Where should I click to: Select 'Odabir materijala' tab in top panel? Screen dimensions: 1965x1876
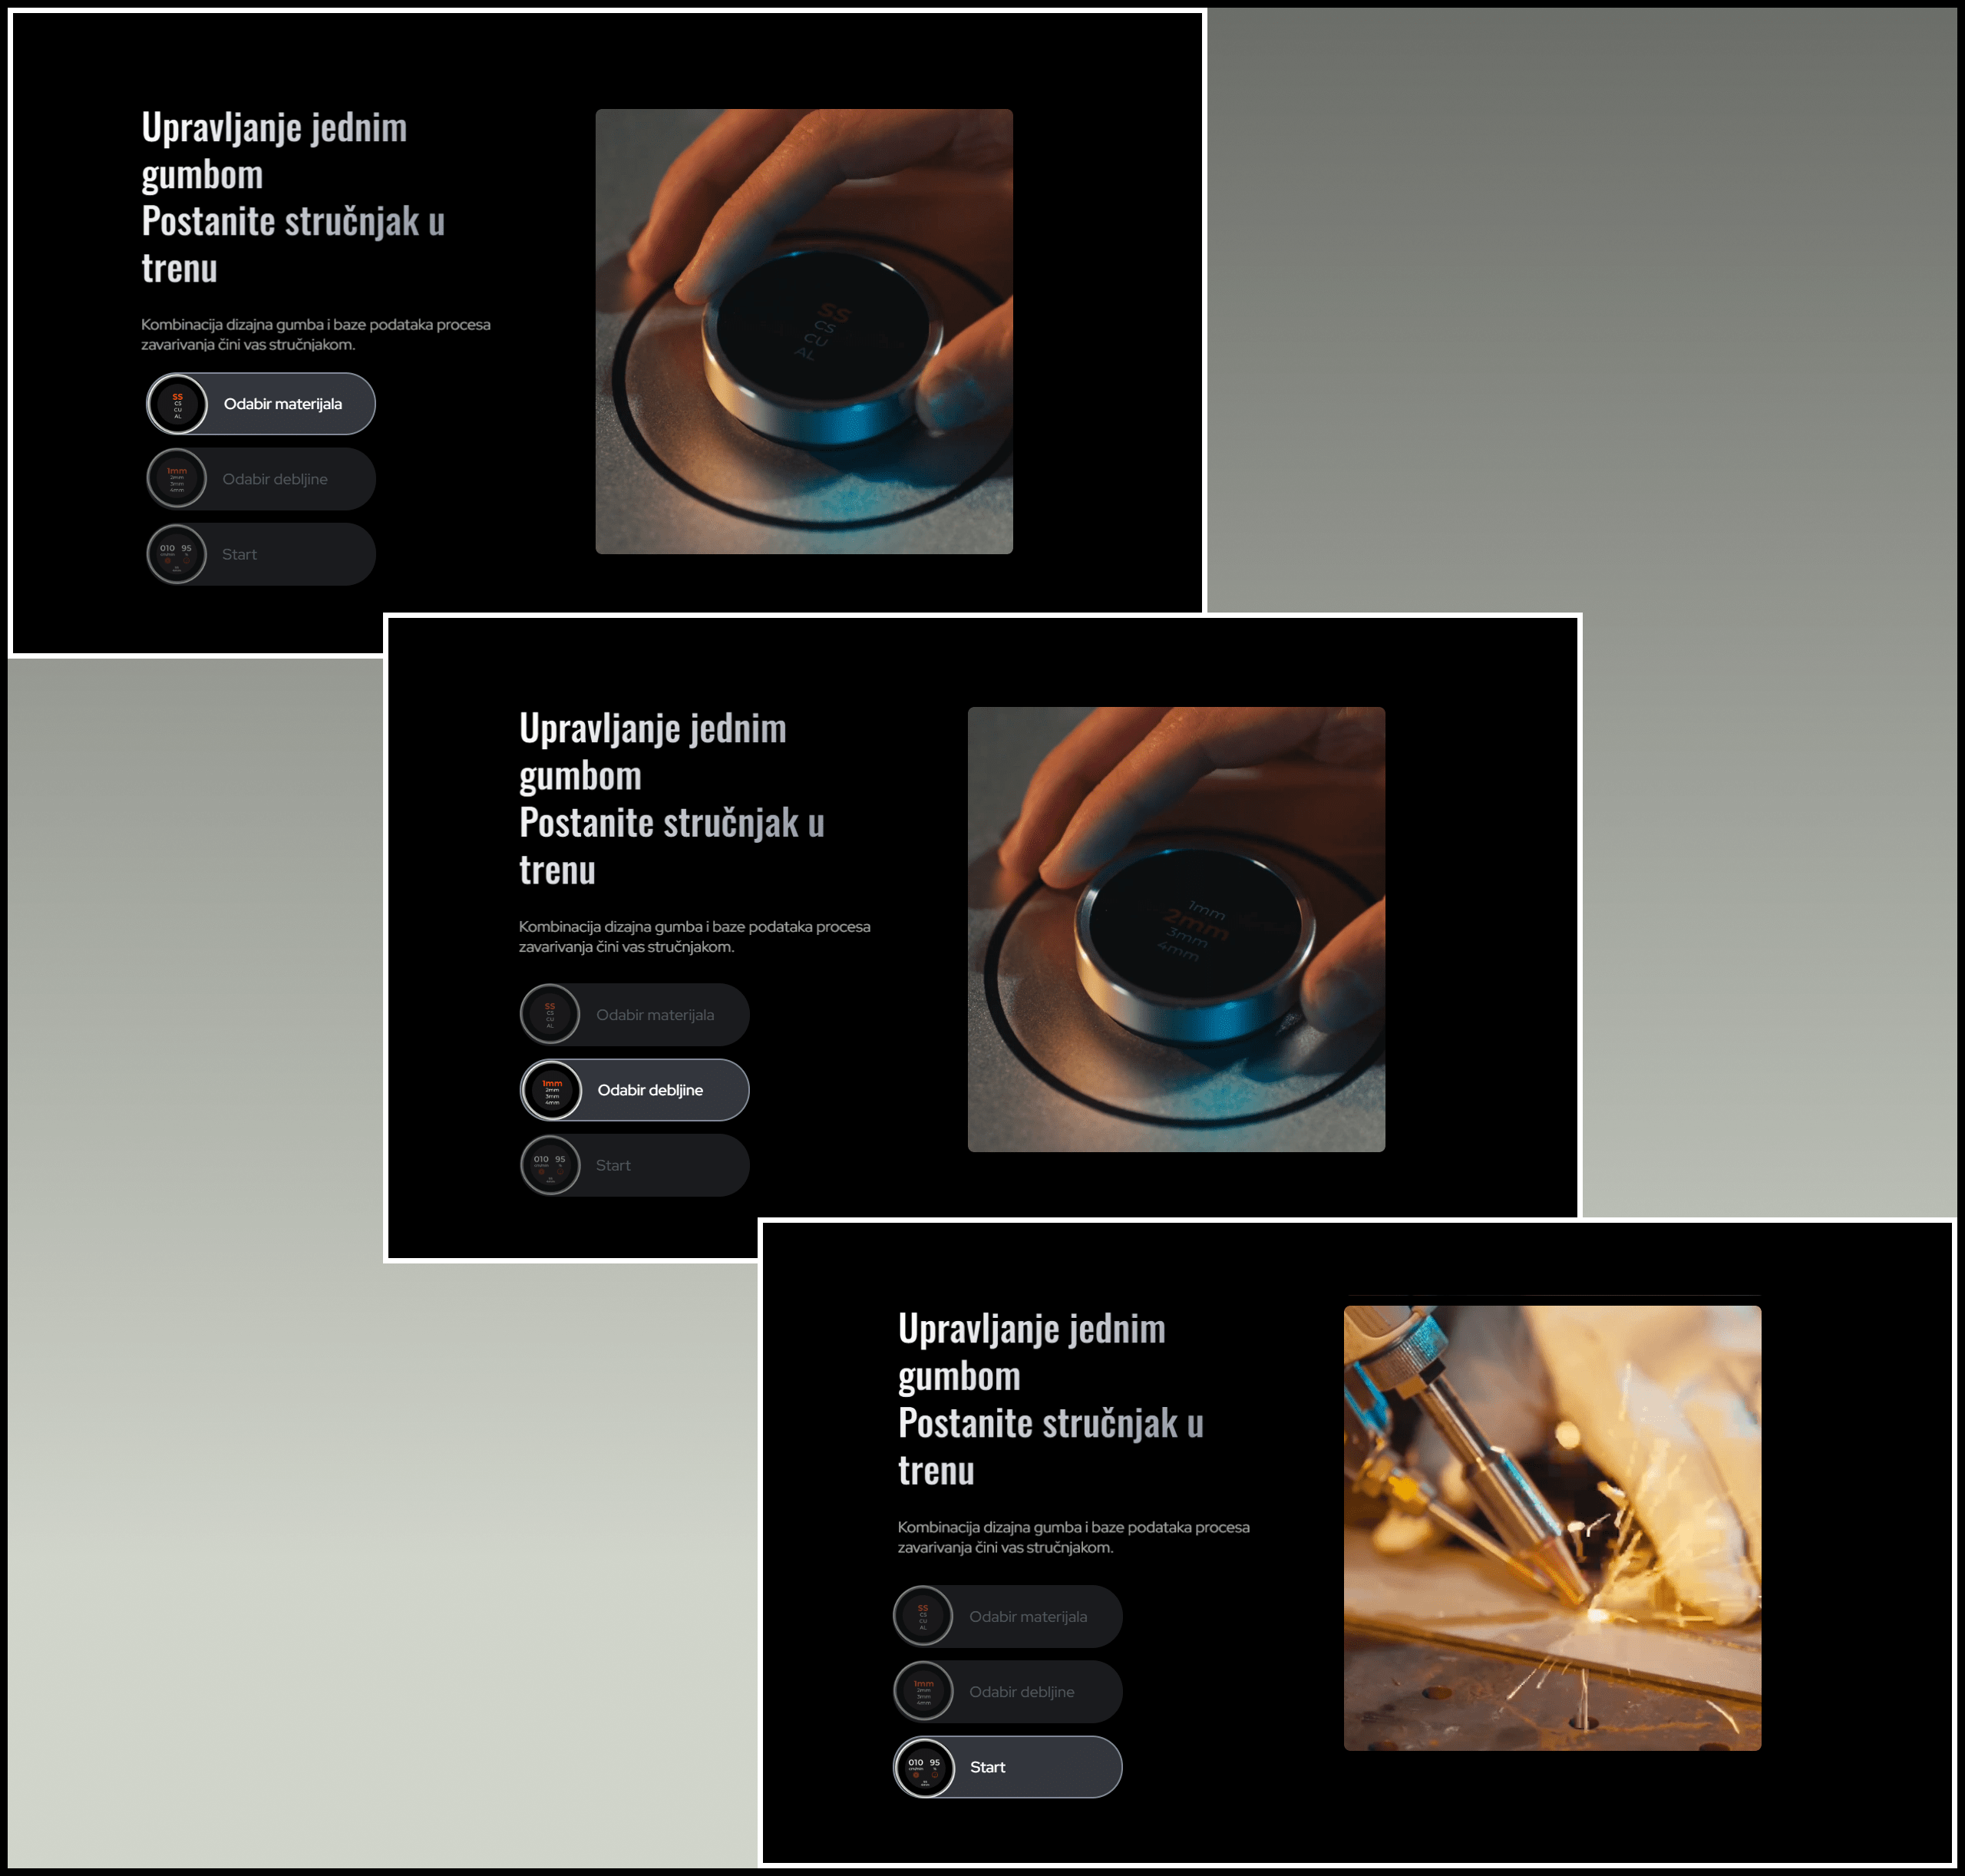pos(261,404)
